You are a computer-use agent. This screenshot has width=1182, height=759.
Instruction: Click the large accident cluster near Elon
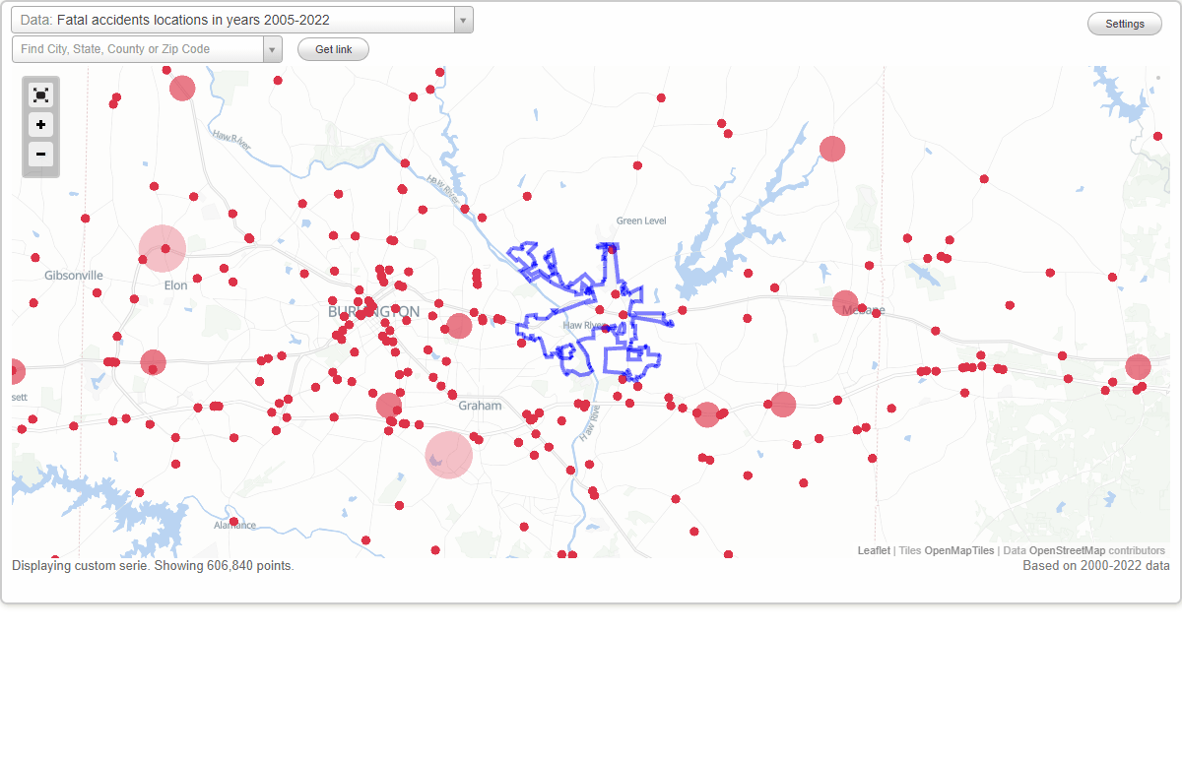(163, 248)
